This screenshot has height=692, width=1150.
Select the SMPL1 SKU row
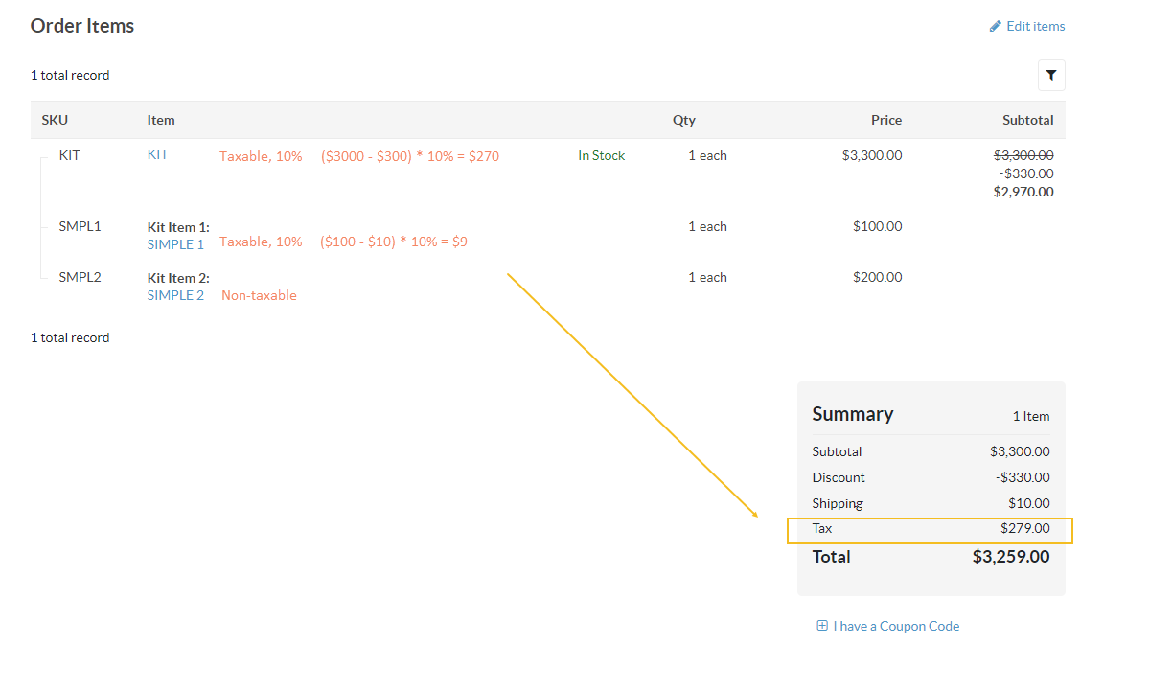pyautogui.click(x=80, y=227)
